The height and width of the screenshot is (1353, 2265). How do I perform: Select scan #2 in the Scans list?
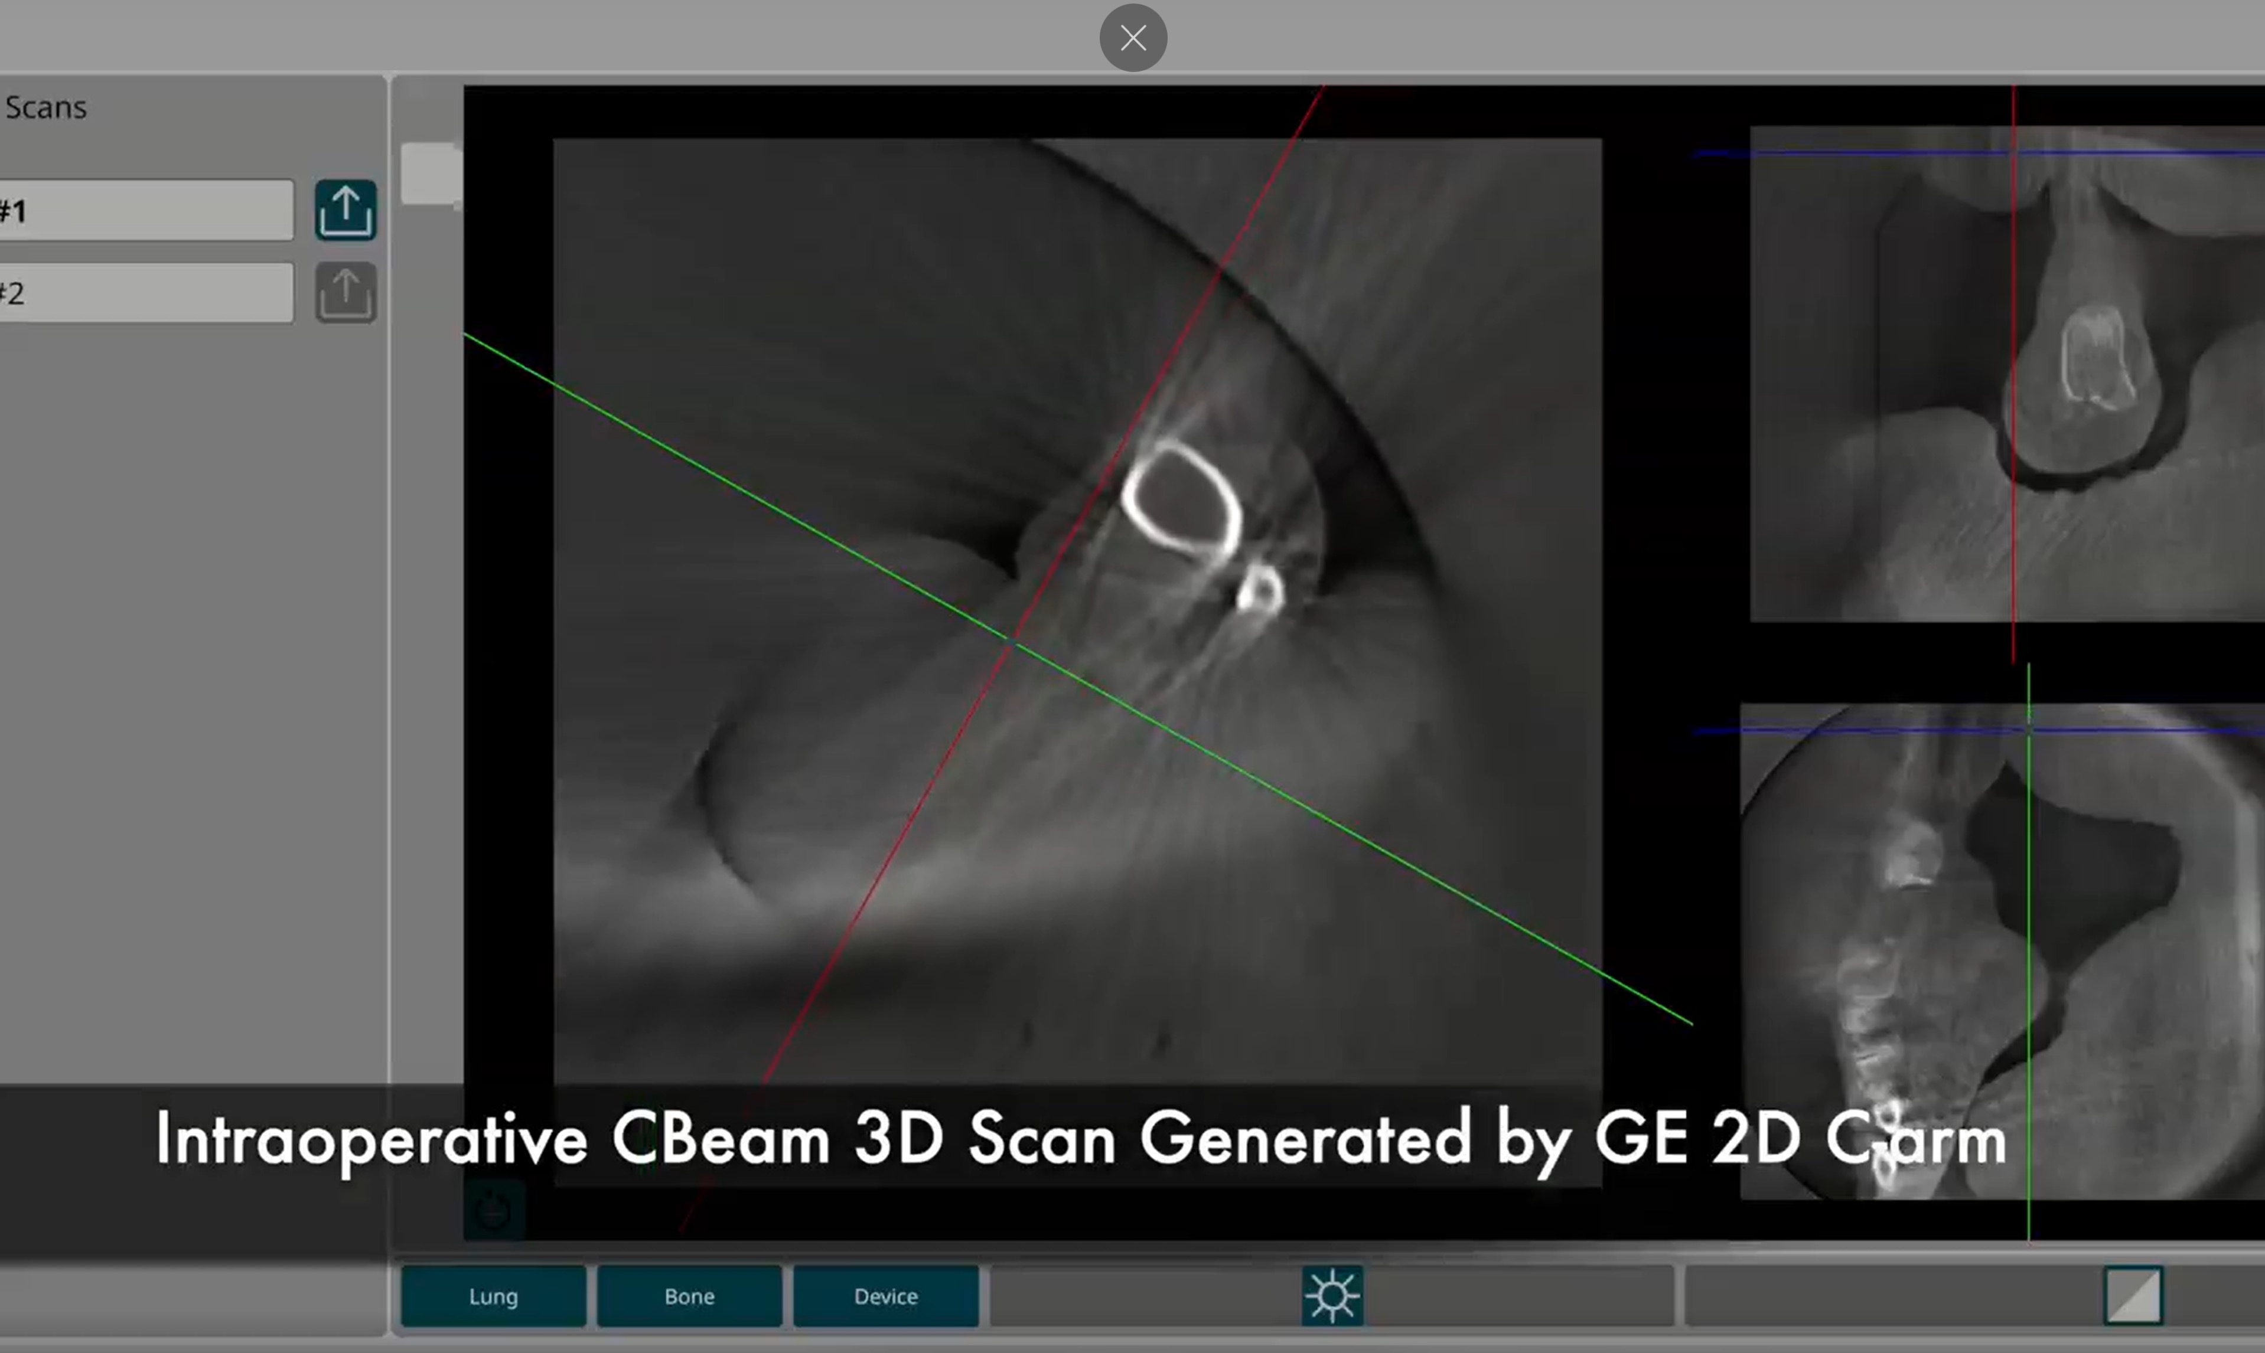146,293
